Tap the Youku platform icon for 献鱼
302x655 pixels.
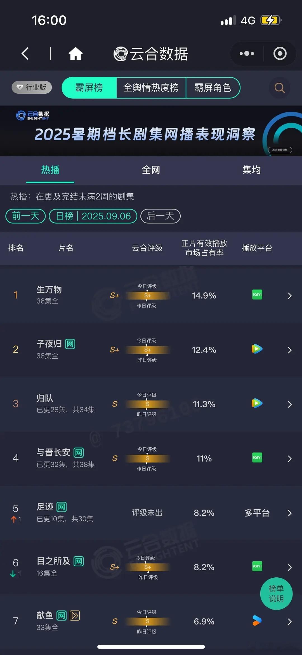(x=257, y=621)
